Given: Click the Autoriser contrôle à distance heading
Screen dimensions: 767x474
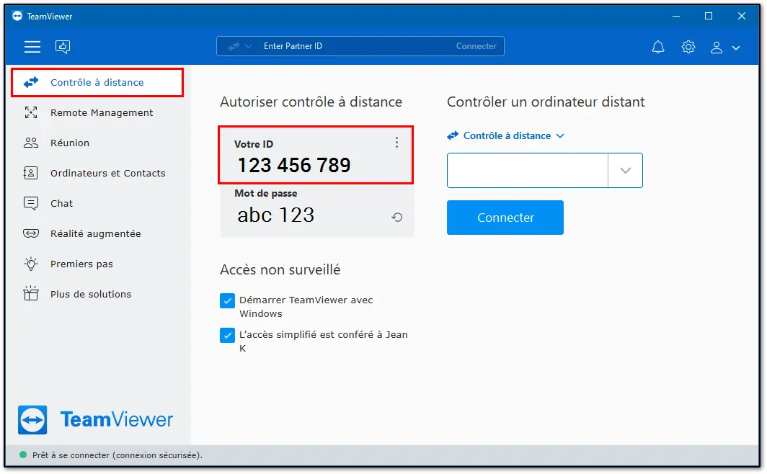Looking at the screenshot, I should (311, 102).
